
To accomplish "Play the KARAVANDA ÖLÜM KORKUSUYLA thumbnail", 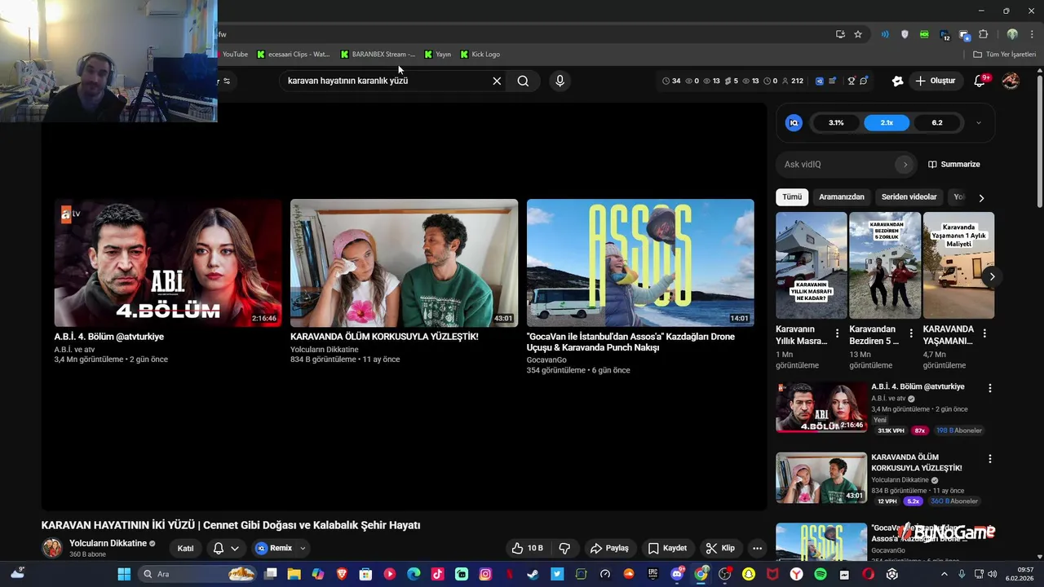I will pyautogui.click(x=404, y=263).
